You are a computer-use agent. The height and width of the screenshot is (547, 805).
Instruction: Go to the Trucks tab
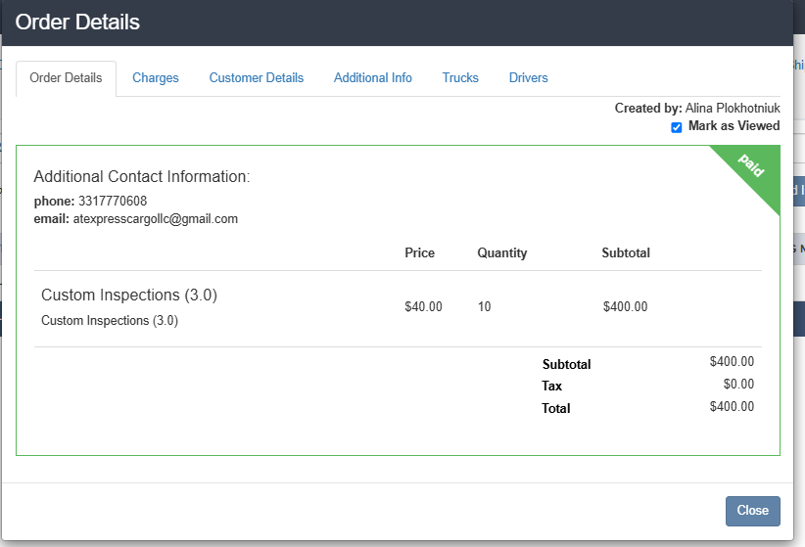(x=460, y=78)
